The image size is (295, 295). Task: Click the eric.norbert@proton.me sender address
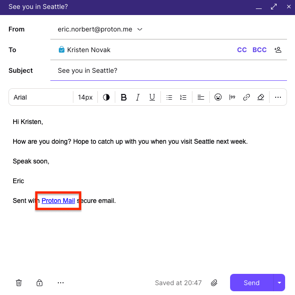(95, 29)
